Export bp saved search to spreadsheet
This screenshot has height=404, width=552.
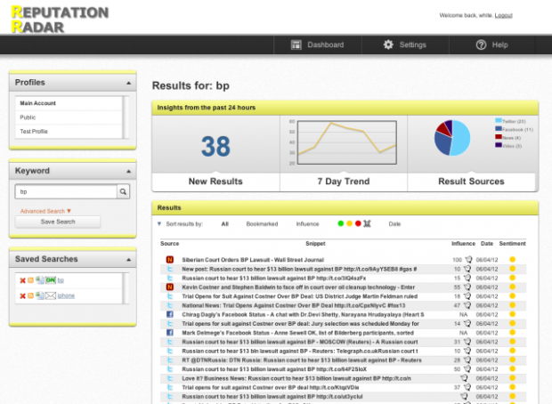coord(39,280)
